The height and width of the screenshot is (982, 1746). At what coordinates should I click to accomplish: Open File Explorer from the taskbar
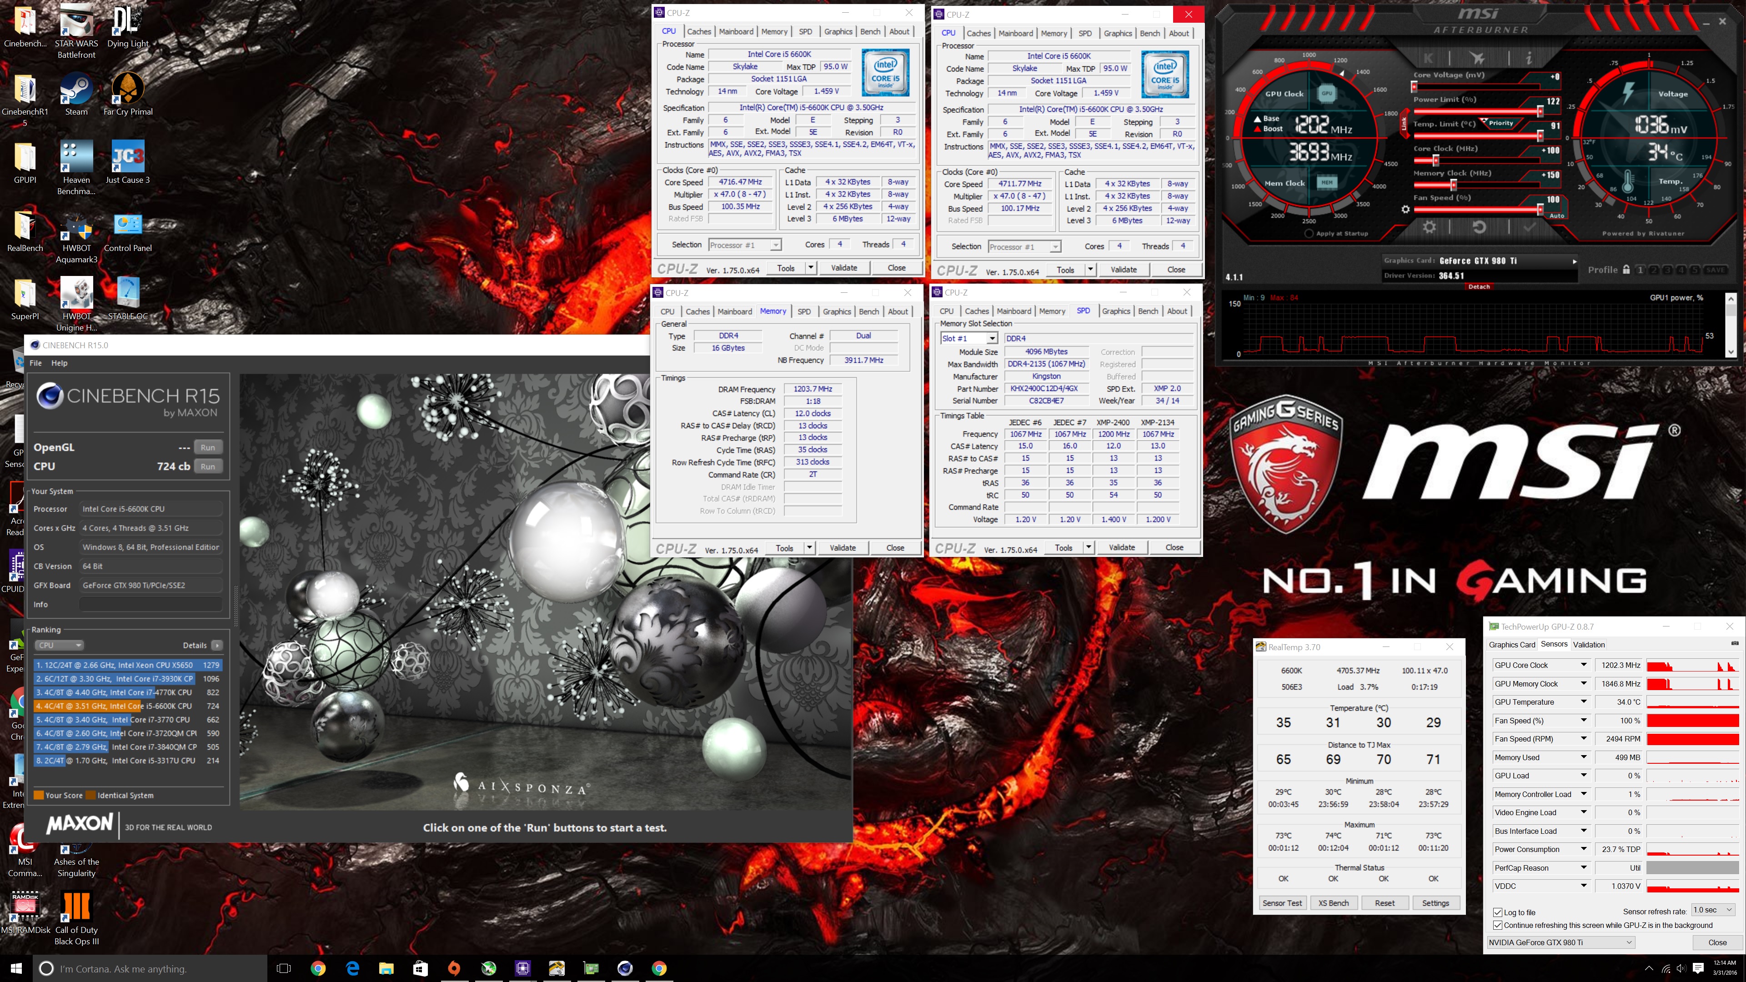[386, 968]
